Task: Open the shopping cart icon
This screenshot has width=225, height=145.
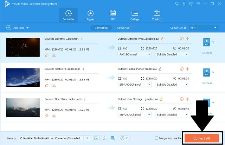Action: (176, 4)
